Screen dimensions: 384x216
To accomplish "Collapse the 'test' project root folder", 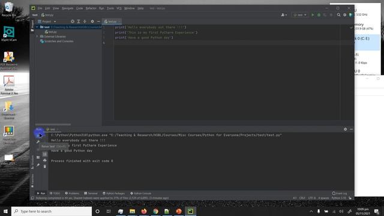I will pos(37,27).
